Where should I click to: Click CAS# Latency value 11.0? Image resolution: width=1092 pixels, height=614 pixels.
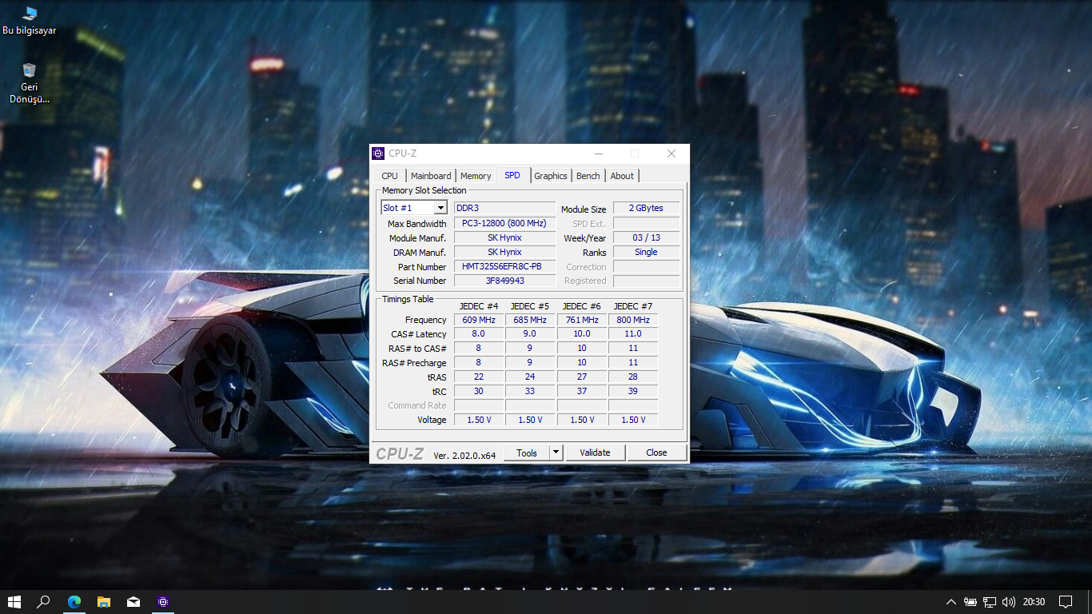point(633,334)
